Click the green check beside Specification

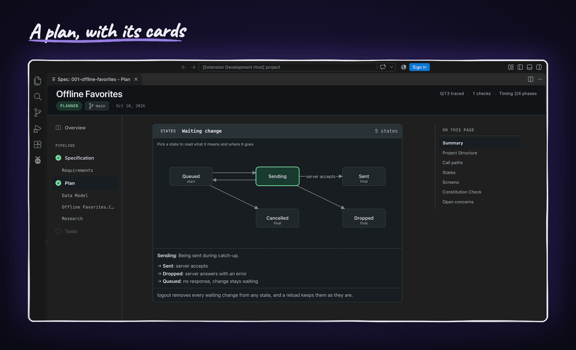pos(58,158)
